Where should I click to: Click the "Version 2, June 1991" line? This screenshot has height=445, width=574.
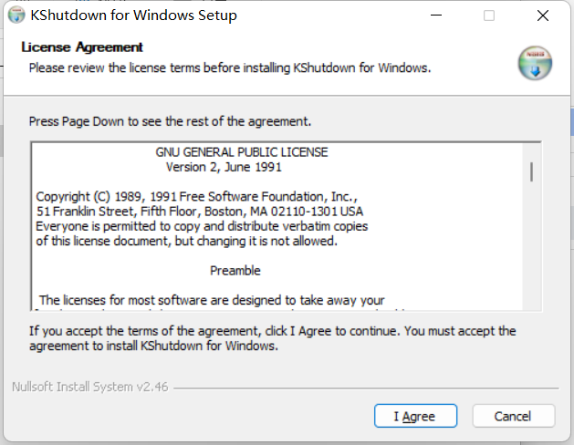[224, 168]
